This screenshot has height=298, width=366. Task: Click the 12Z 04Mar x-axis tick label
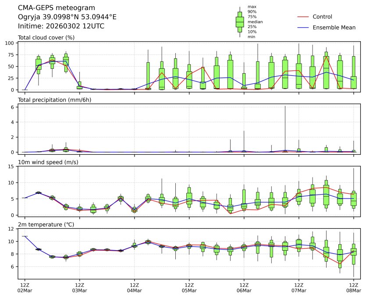tap(134, 287)
